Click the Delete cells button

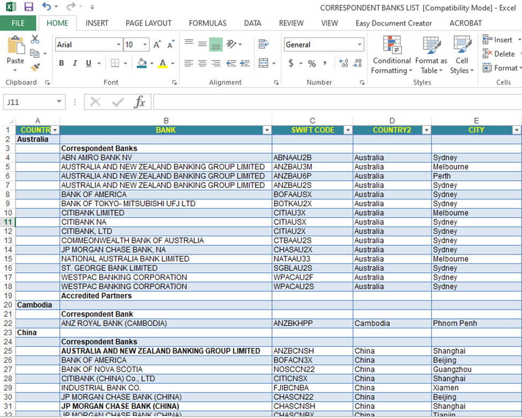(500, 54)
